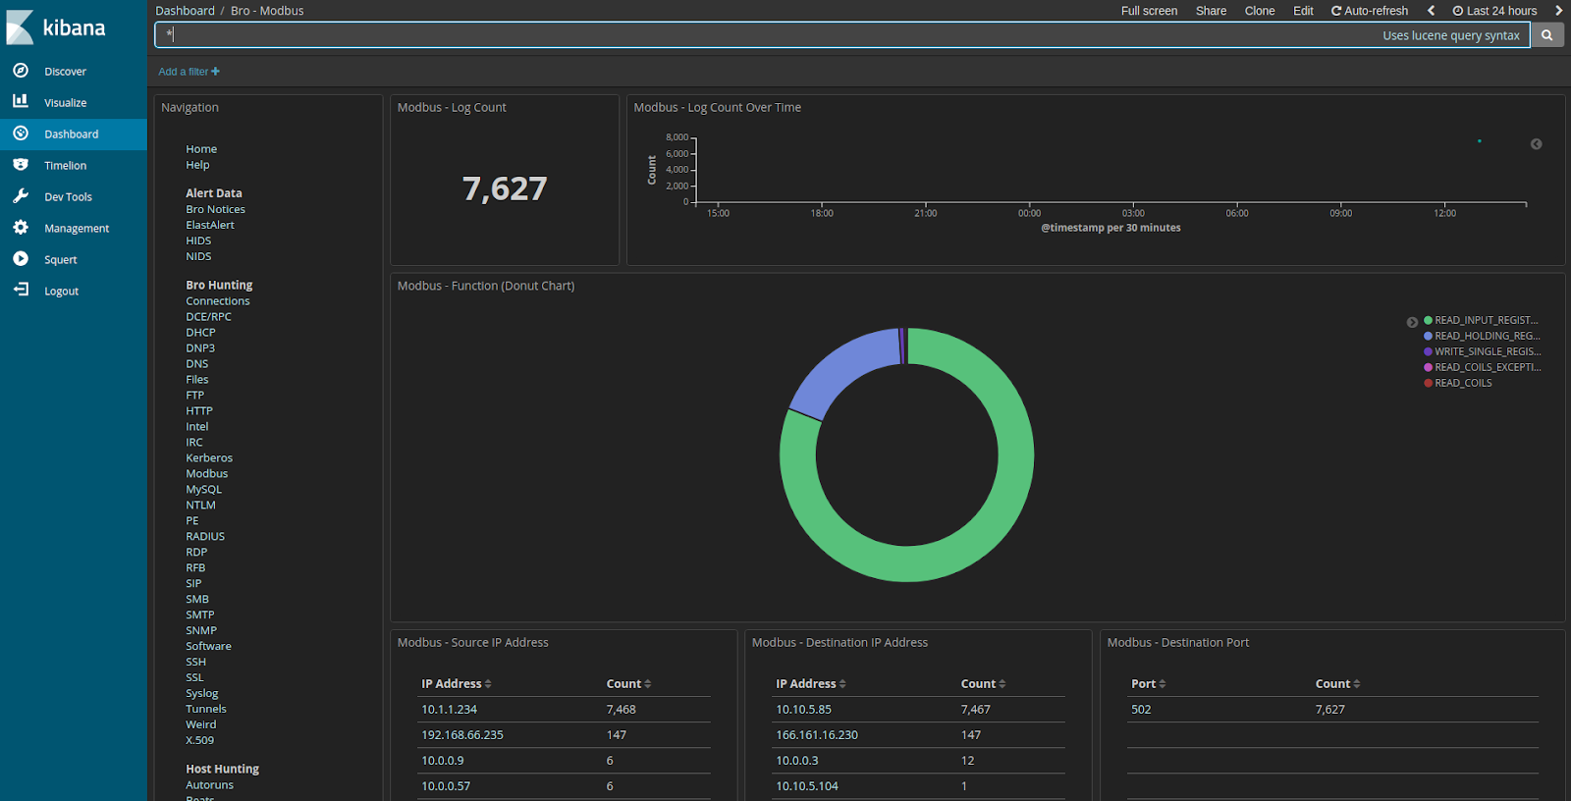Image resolution: width=1571 pixels, height=801 pixels.
Task: Open the Modbus navigation link
Action: pos(206,474)
